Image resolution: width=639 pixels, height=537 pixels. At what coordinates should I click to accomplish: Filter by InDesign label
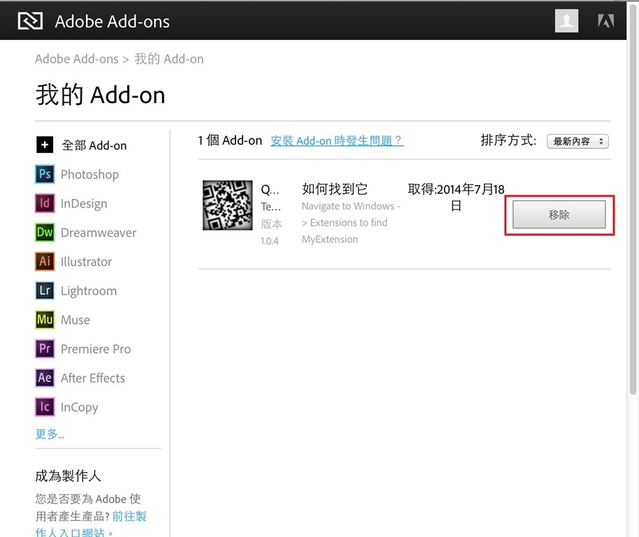[84, 203]
